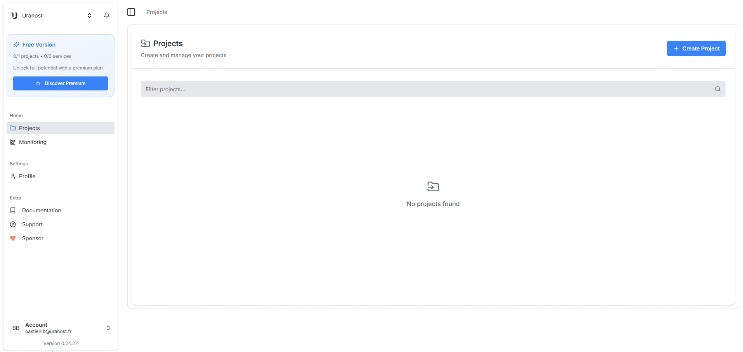The image size is (743, 352).
Task: Open the Profile settings page
Action: (x=27, y=176)
